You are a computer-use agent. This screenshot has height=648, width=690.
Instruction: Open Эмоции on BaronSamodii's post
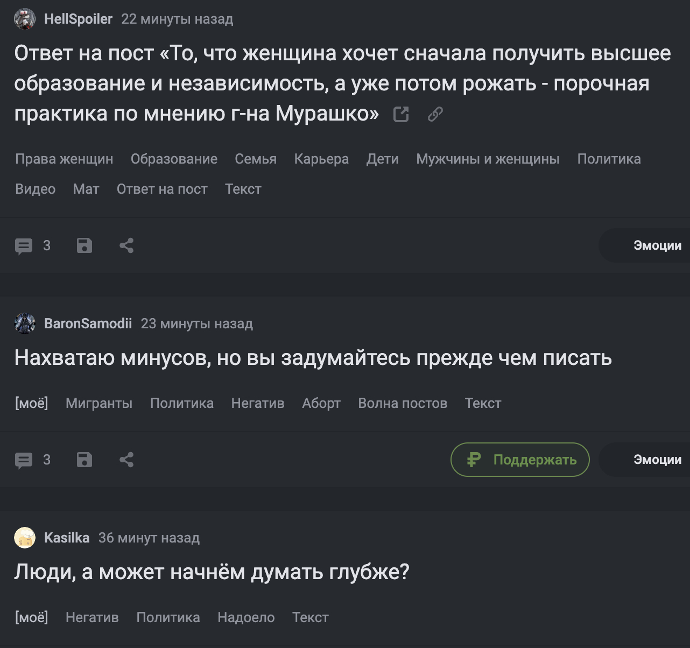tap(657, 460)
